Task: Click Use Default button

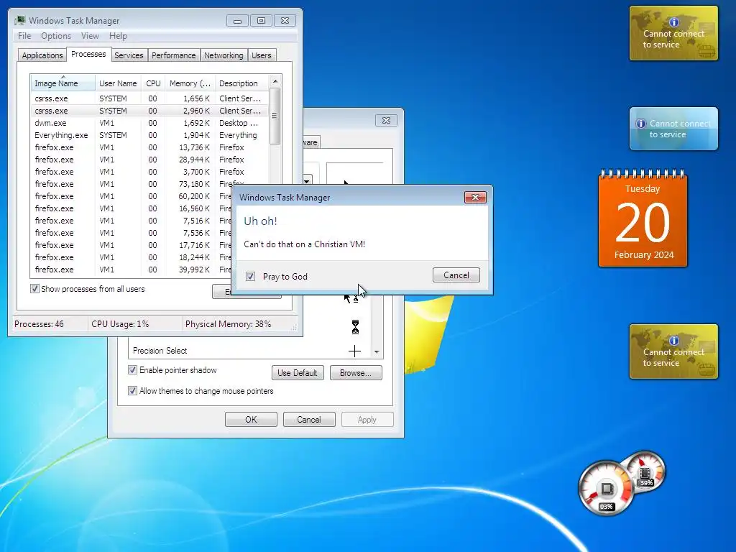Action: pos(298,373)
